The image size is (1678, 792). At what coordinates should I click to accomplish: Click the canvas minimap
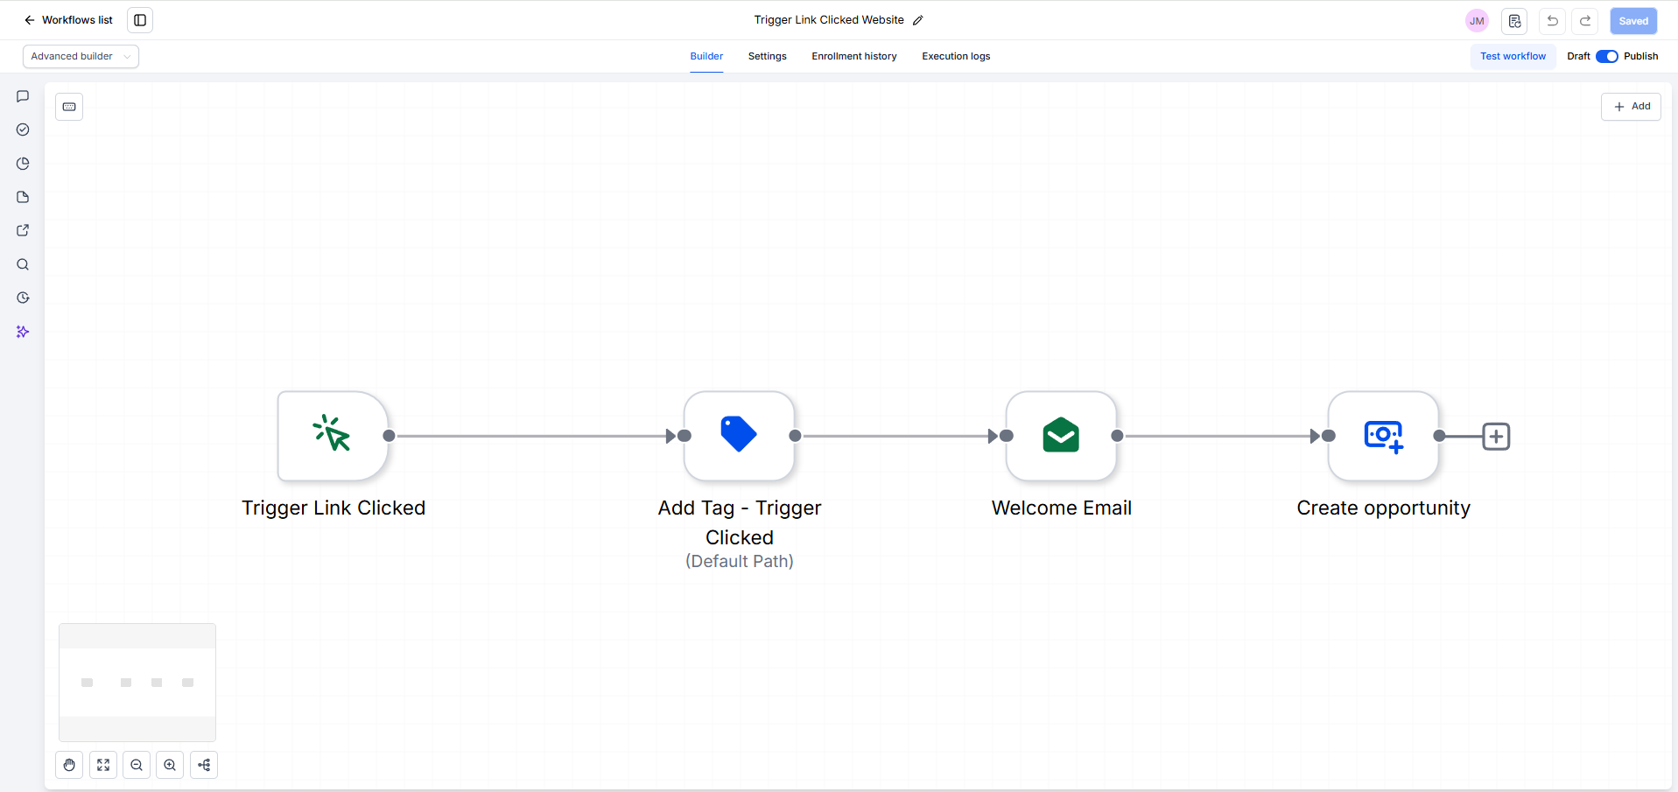tap(137, 683)
